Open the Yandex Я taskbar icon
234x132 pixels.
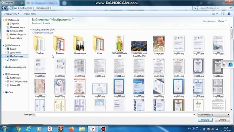coord(50,129)
